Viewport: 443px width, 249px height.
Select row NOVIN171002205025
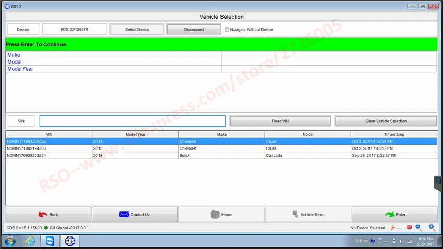click(x=221, y=142)
